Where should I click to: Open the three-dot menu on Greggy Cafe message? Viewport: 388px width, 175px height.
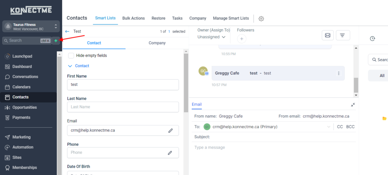coord(339,73)
